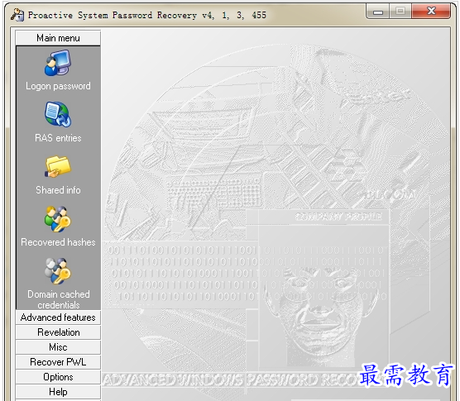Open the Logon password icon
460x401 pixels.
[x=58, y=63]
